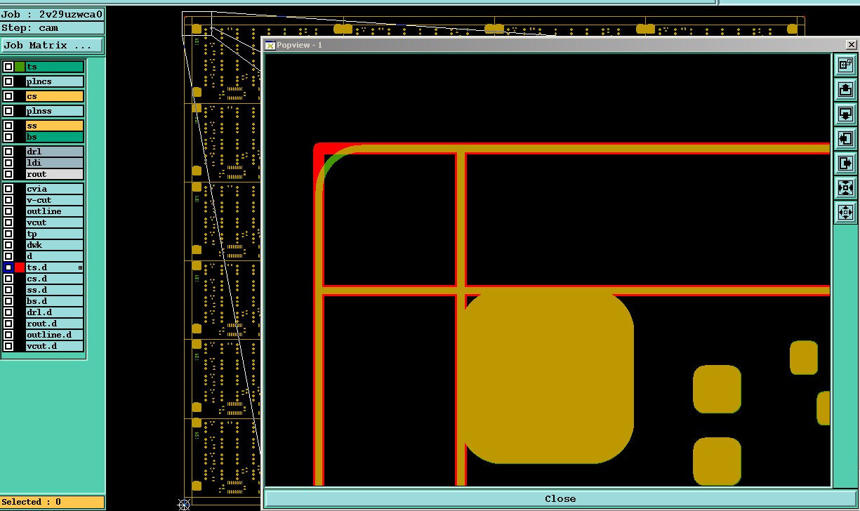
Task: Toggle display checkbox for ldi layer
Action: pos(8,163)
